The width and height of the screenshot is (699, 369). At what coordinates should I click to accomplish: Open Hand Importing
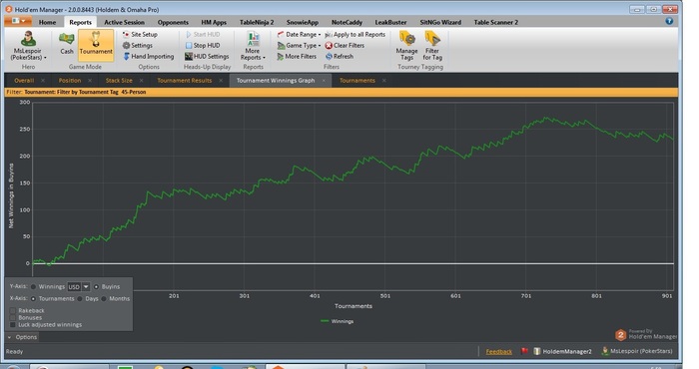coord(149,57)
